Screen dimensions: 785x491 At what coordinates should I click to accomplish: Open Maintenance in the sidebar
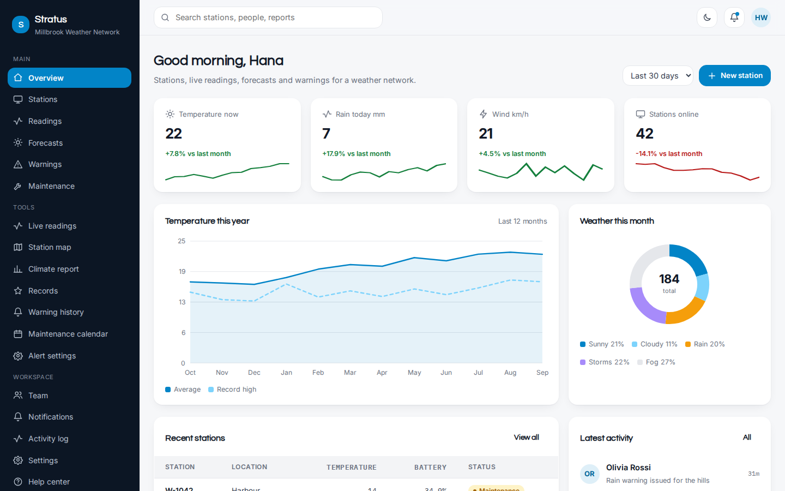point(69,186)
